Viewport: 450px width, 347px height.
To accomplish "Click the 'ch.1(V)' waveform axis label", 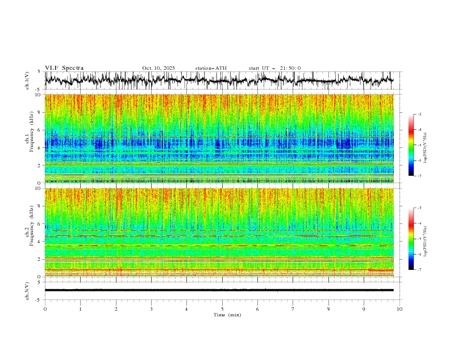I will (x=27, y=81).
